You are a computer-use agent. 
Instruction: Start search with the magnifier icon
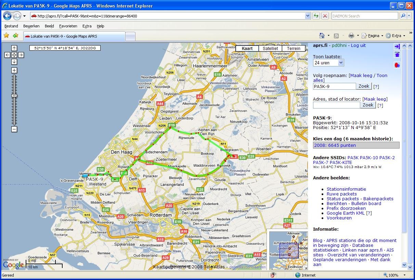(x=403, y=16)
